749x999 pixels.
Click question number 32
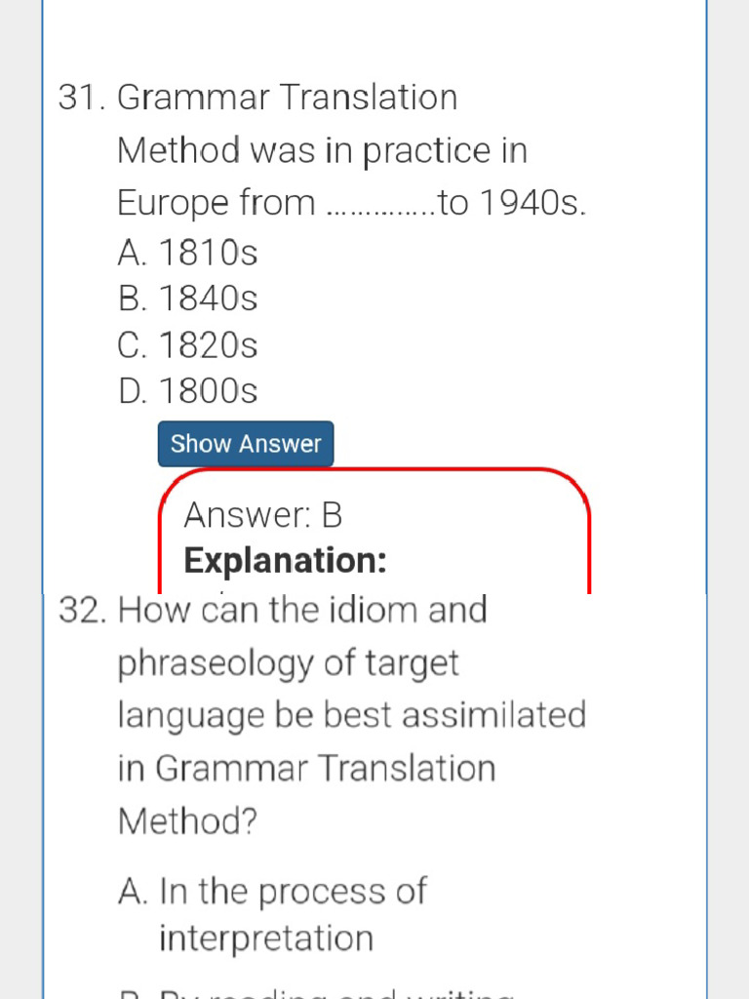click(x=82, y=611)
